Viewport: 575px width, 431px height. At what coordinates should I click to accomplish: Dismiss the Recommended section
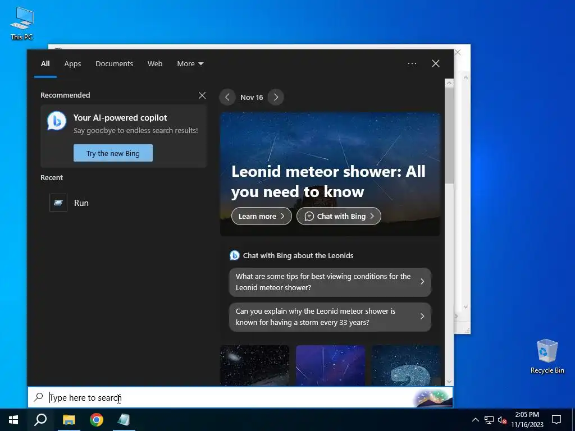[202, 95]
